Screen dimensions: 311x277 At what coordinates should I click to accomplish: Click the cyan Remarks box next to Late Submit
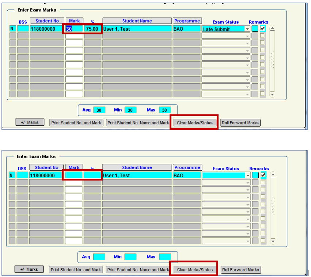[x=255, y=29]
